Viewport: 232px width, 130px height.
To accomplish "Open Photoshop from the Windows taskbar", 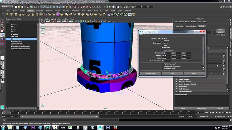I will (108, 127).
